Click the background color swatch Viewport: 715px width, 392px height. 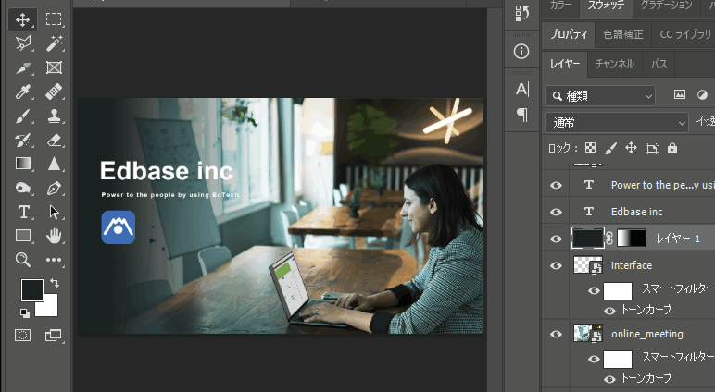49,307
